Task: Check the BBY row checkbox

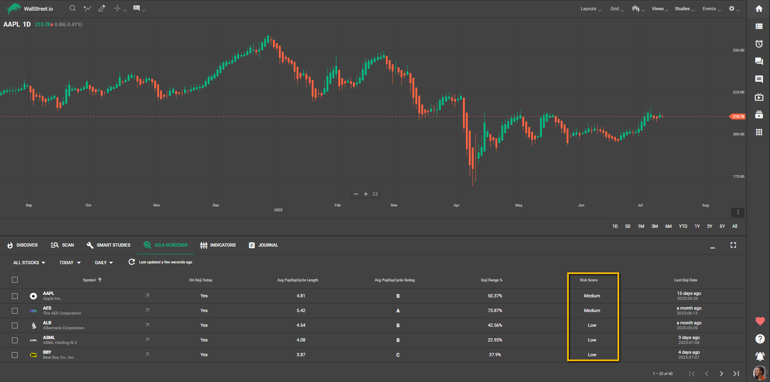Action: click(15, 355)
